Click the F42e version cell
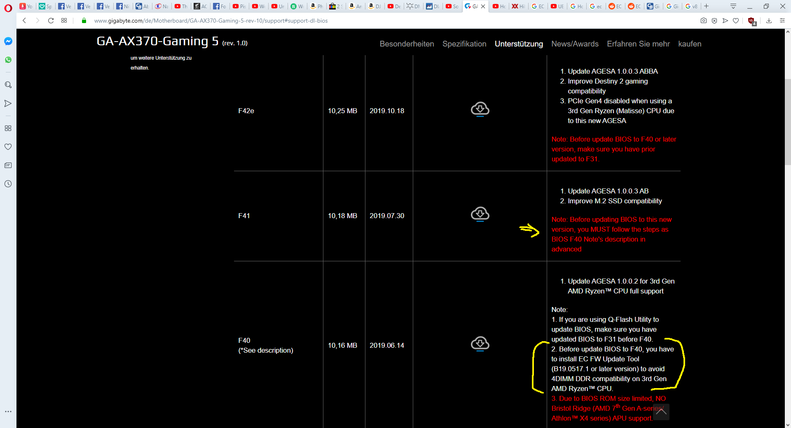 click(246, 111)
